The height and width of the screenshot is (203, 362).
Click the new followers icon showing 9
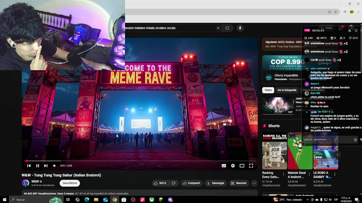click(x=341, y=38)
